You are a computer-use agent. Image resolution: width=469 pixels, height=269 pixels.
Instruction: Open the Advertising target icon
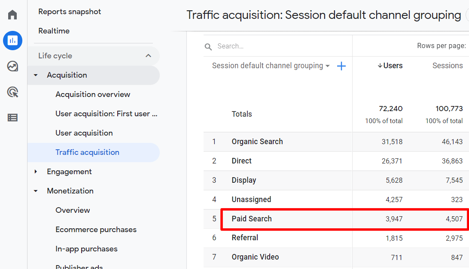pyautogui.click(x=12, y=92)
